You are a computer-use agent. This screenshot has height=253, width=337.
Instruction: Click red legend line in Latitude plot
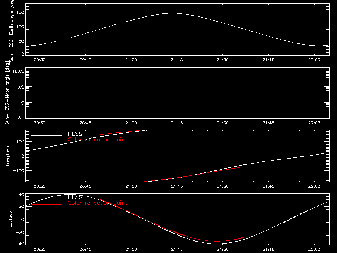[47, 204]
